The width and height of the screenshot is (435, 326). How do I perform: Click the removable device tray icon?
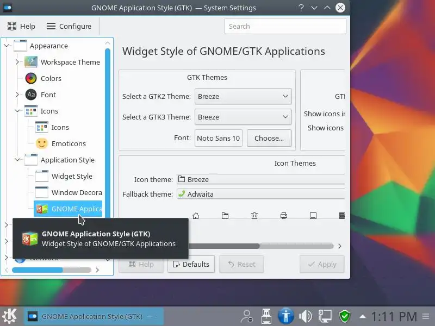point(266,316)
